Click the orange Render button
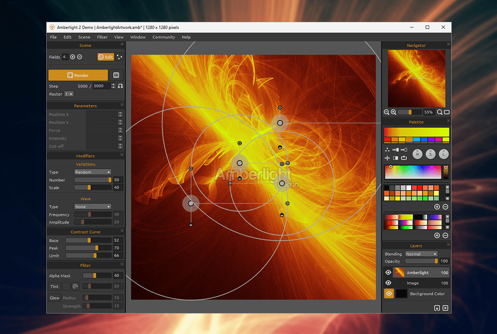Screen dimensions: 497x334 click(x=78, y=75)
